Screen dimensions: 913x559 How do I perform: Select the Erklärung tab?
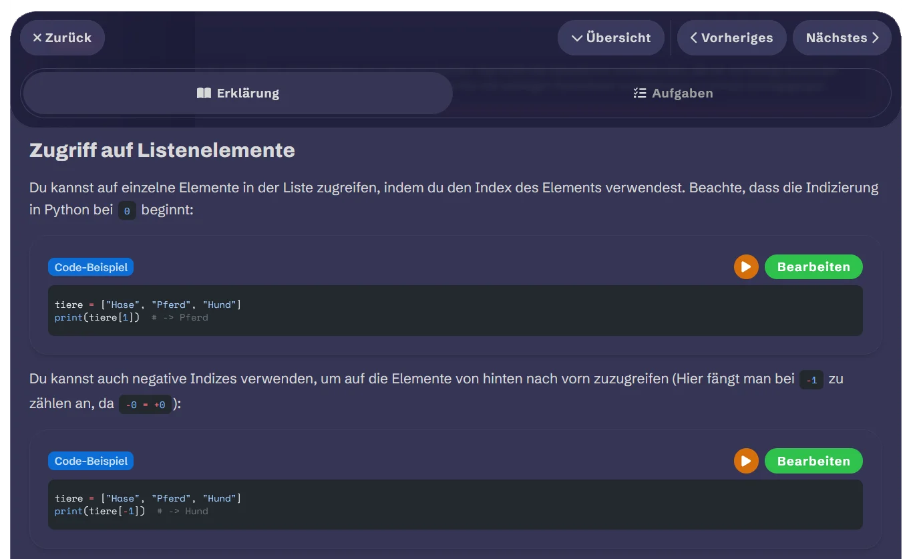238,94
